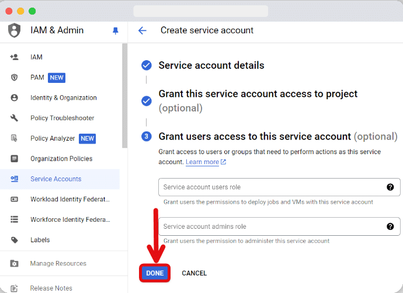
Task: Click the PAM shield icon
Action: tap(14, 77)
